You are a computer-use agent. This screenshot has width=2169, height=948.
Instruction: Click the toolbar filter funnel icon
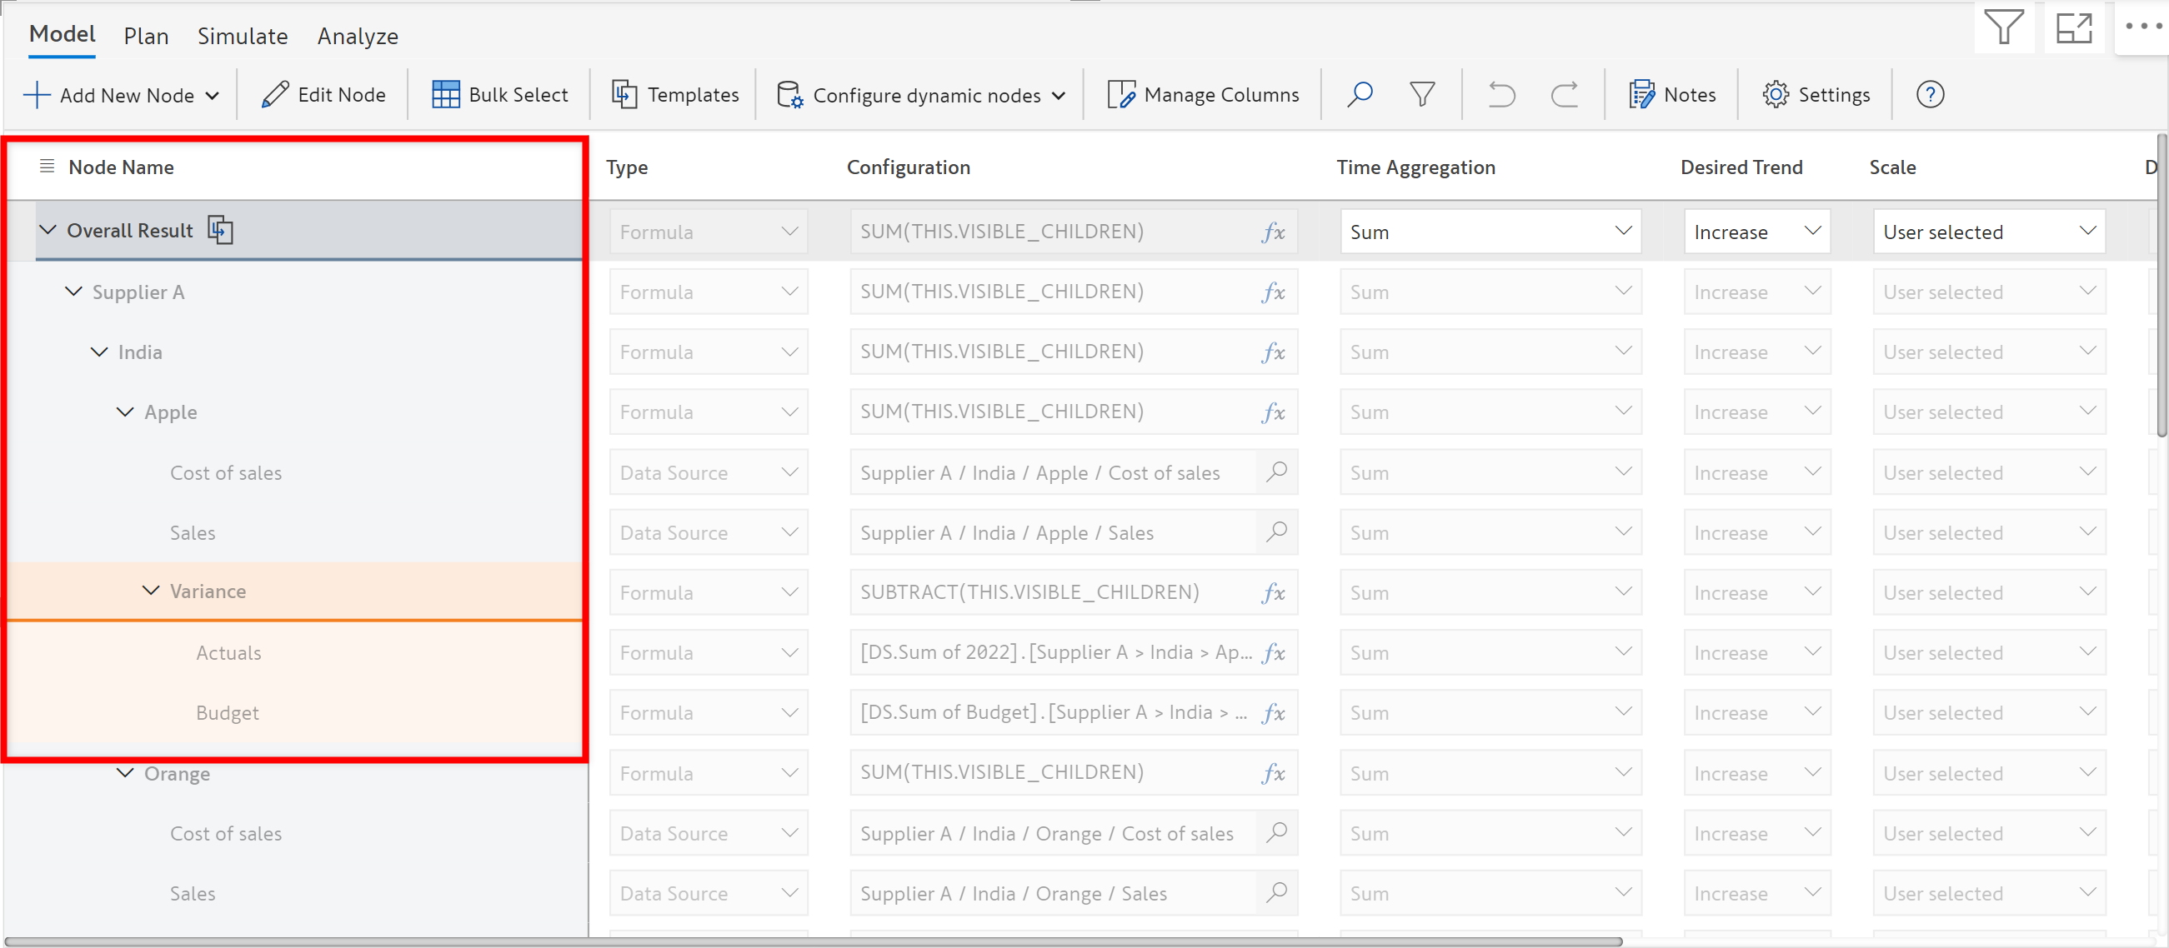point(1422,94)
